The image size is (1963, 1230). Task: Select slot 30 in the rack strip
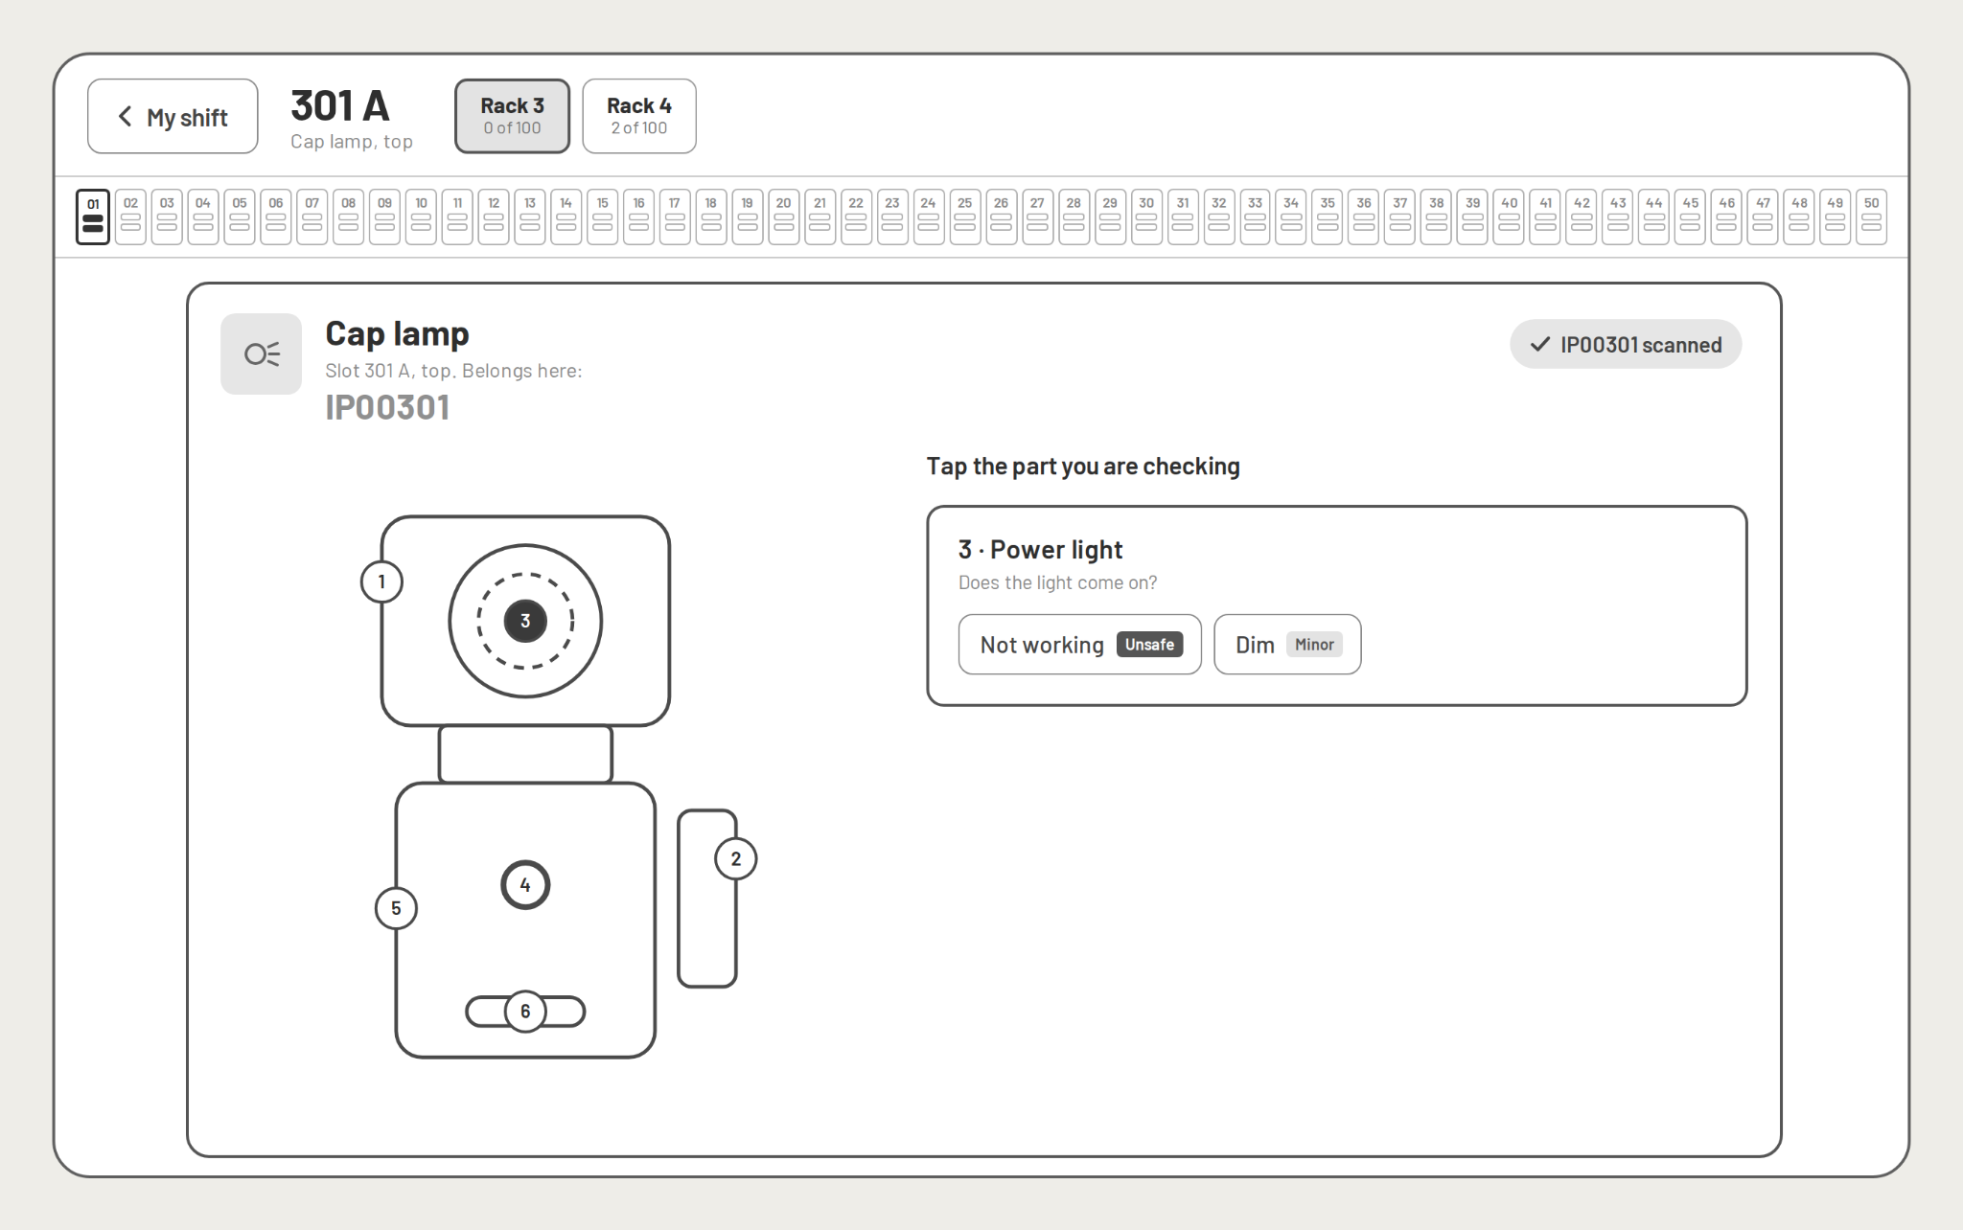[1146, 216]
